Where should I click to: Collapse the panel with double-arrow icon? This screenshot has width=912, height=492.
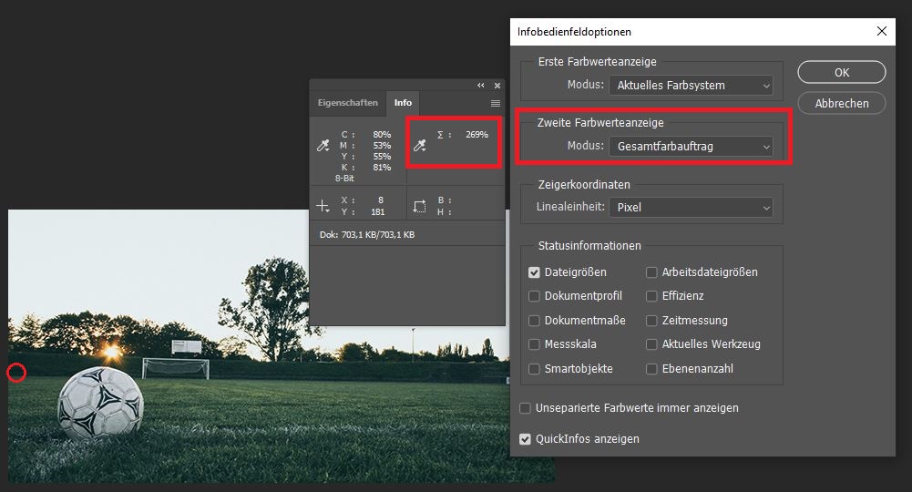(481, 86)
